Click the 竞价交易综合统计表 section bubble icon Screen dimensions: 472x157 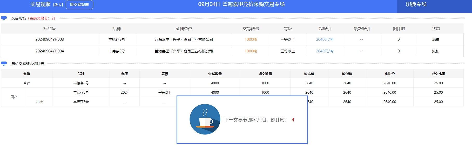[4, 64]
